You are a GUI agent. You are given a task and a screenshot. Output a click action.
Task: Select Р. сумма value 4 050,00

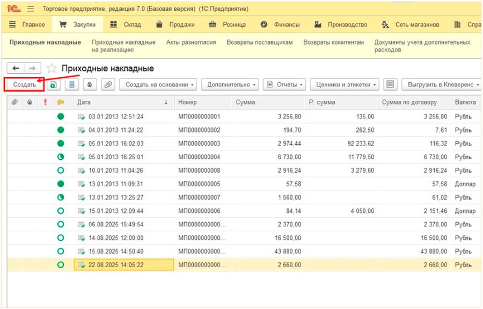click(x=362, y=211)
